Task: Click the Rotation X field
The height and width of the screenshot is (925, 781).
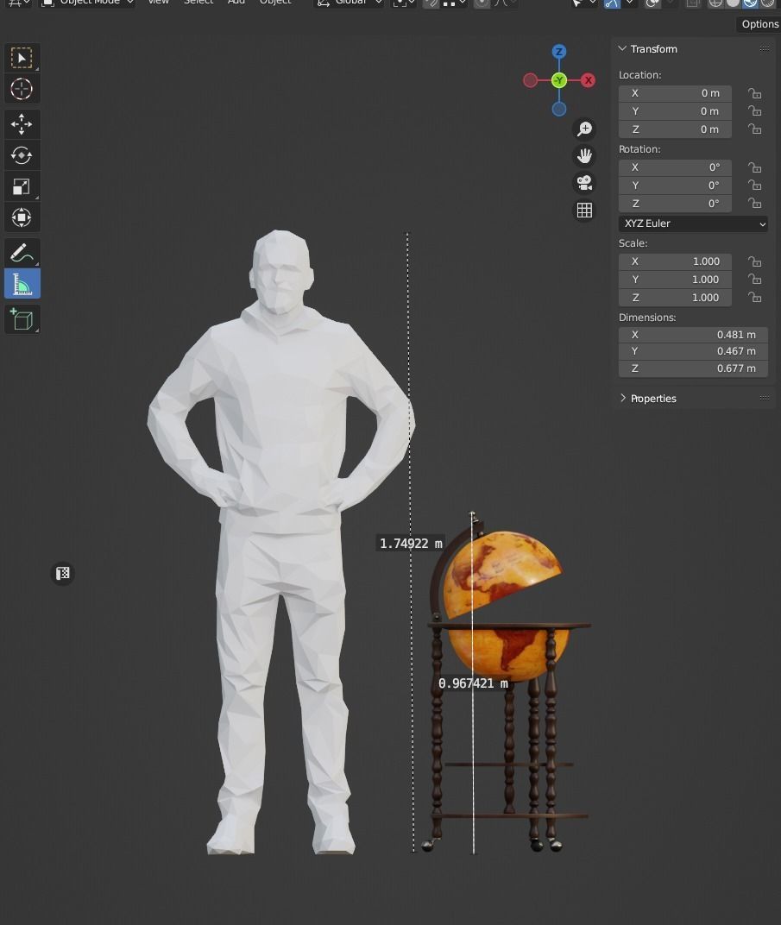Action: [x=675, y=167]
